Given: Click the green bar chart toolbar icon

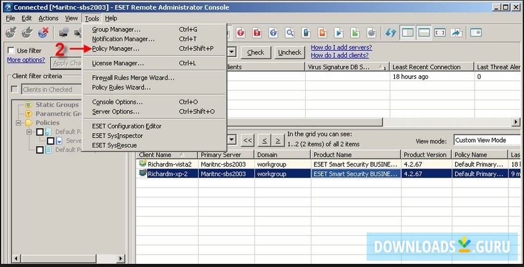Looking at the screenshot, I should click(355, 33).
